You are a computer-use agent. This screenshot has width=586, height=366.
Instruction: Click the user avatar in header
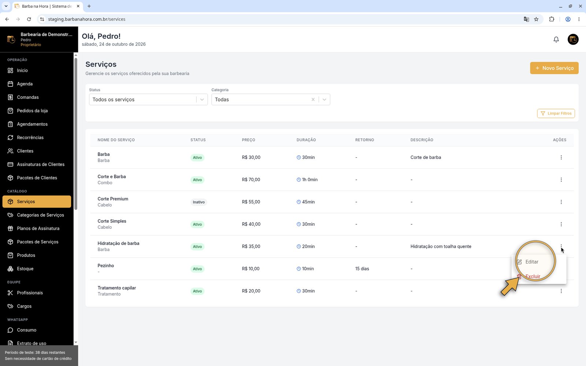coord(573,39)
